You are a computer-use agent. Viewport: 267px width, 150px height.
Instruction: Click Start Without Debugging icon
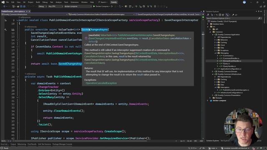[x=112, y=7]
